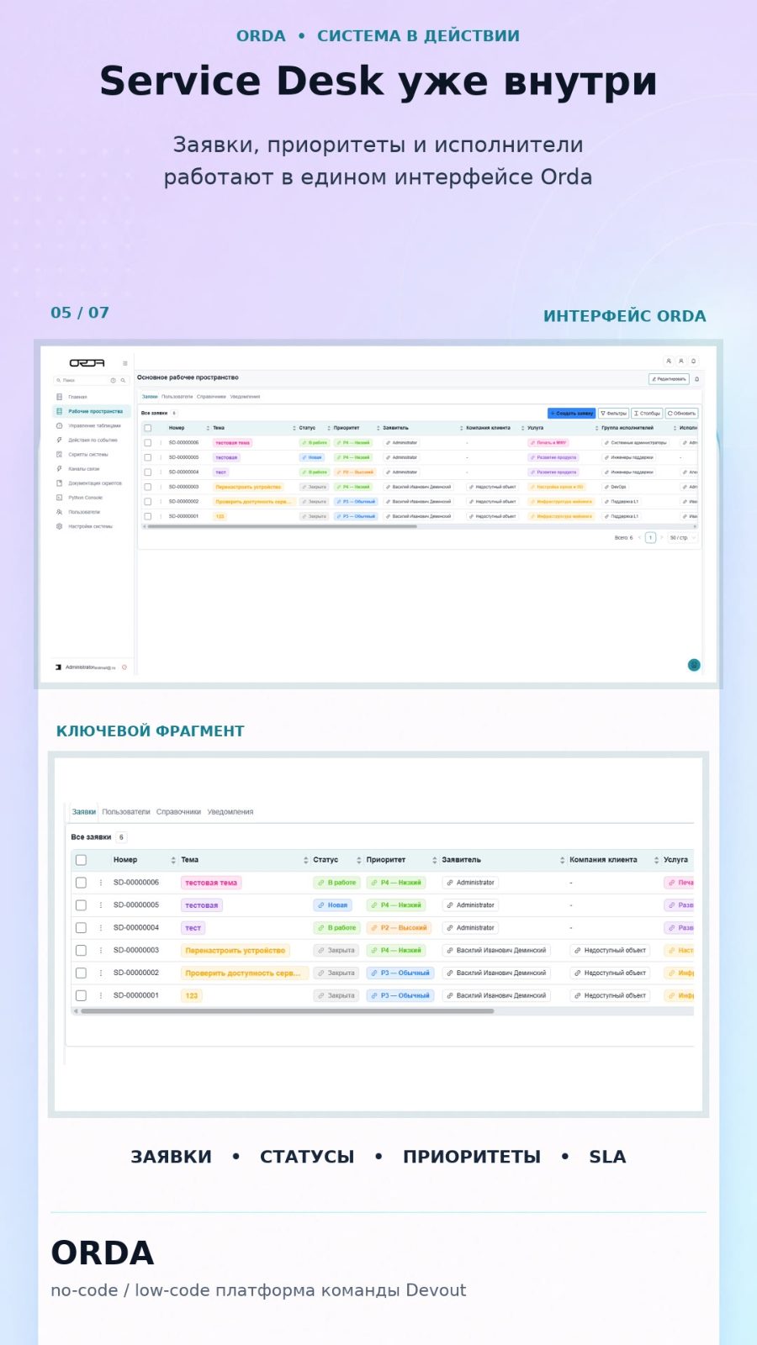Select Рабочие пространства in sidebar
This screenshot has width=757, height=1345.
pyautogui.click(x=92, y=411)
